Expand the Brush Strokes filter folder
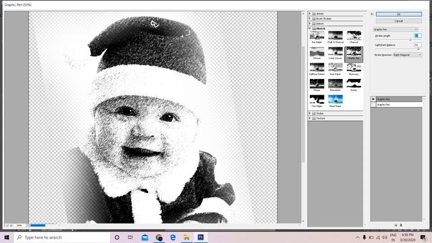The height and width of the screenshot is (243, 432). click(x=310, y=18)
